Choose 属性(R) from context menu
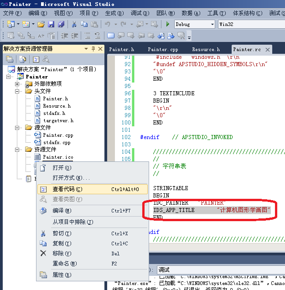285x290 pixels. click(93, 275)
